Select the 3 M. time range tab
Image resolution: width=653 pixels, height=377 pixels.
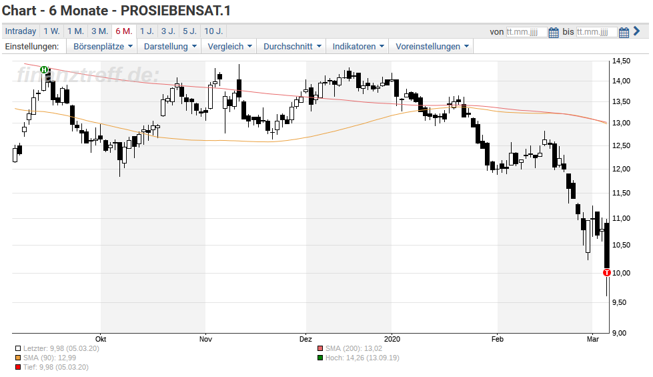100,31
